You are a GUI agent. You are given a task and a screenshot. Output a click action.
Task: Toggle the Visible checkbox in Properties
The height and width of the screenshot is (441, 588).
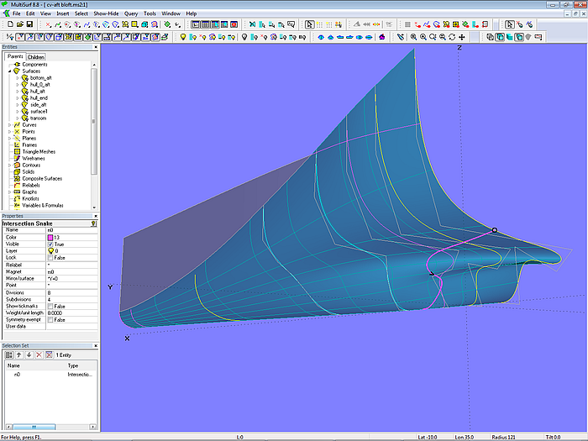(51, 244)
